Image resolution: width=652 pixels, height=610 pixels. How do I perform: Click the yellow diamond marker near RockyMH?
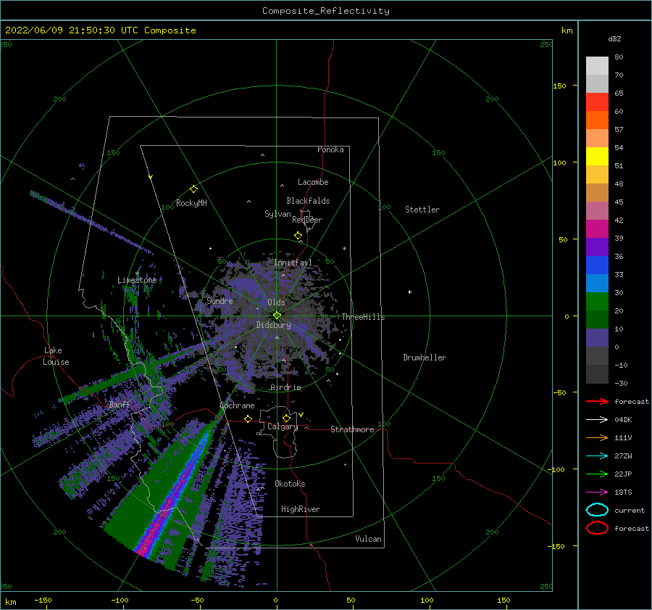[193, 189]
